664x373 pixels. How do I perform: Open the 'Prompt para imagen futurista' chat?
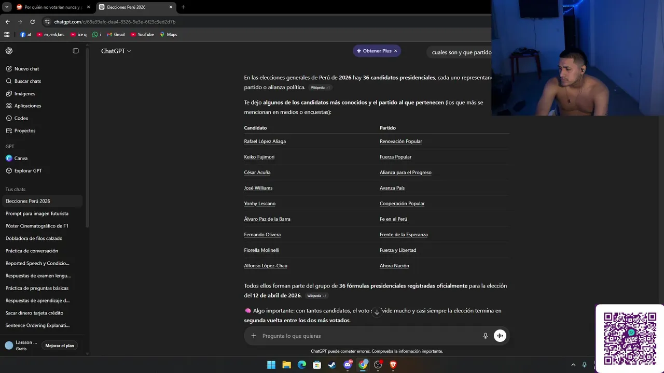(41, 213)
